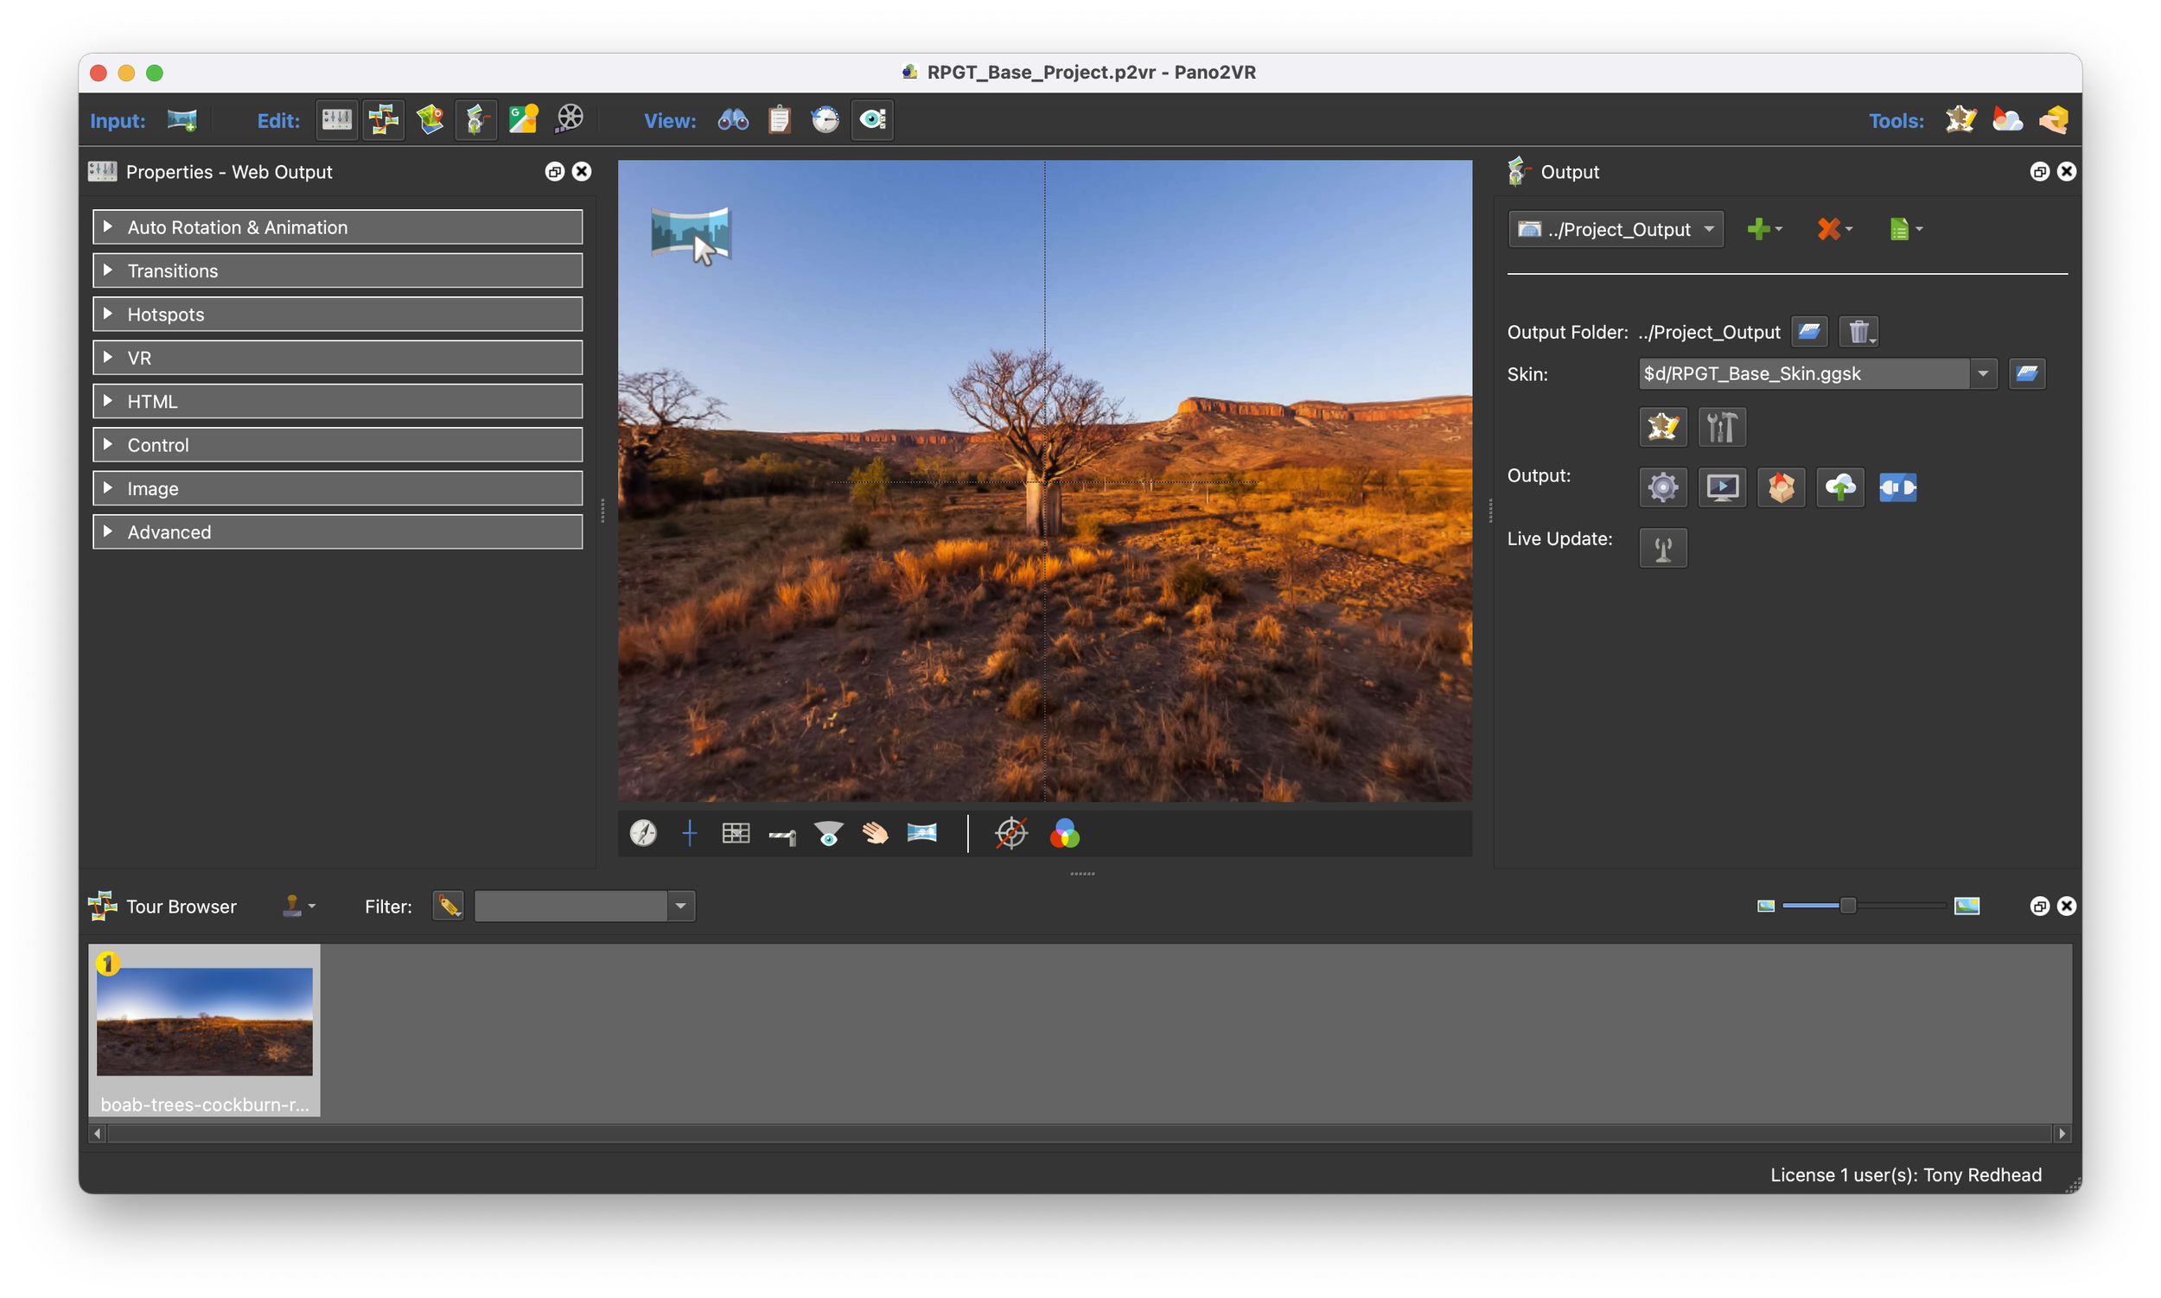The height and width of the screenshot is (1298, 2161).
Task: Open the Skin file dropdown
Action: coord(1983,374)
